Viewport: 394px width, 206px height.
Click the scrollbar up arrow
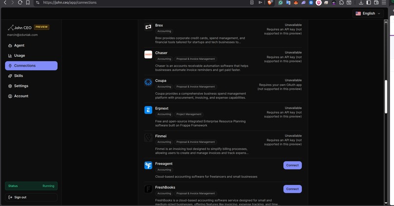(x=386, y=22)
